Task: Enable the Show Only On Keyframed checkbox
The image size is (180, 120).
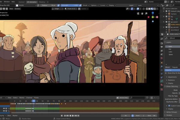Action: [x=166, y=73]
